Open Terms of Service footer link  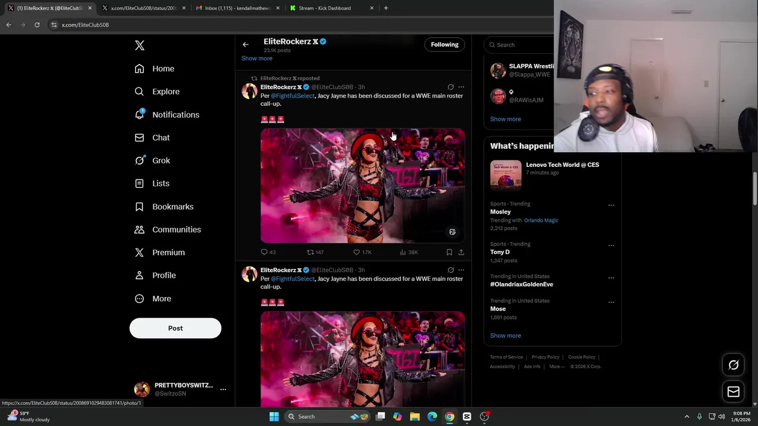(x=506, y=357)
